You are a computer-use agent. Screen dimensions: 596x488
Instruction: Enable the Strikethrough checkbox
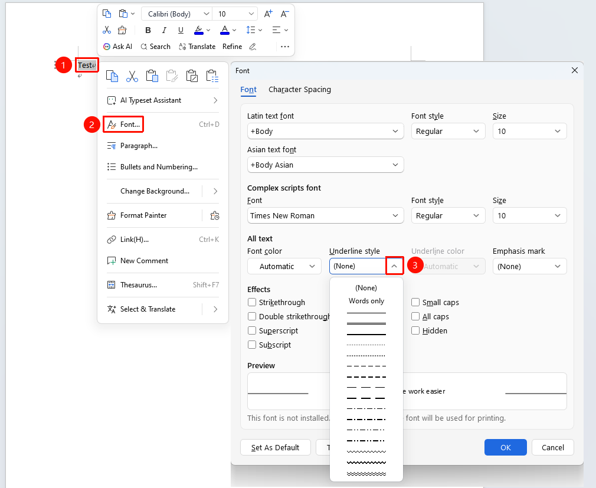(251, 302)
